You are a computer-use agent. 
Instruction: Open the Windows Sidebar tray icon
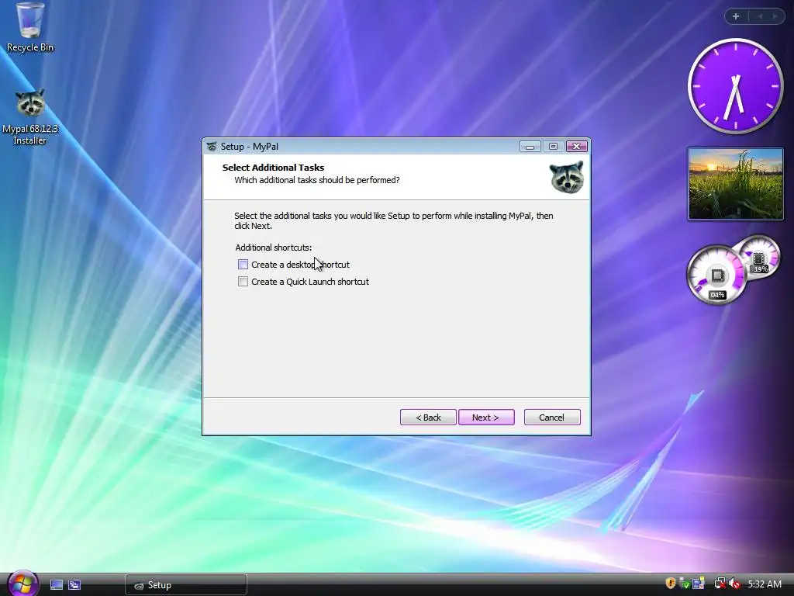point(699,584)
